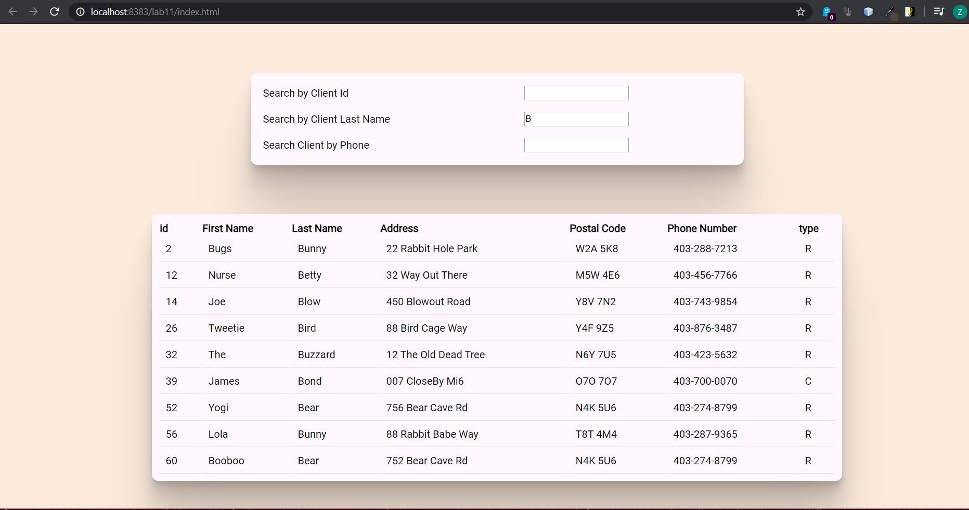Click the site information icon in address bar
The height and width of the screenshot is (510, 969).
click(x=80, y=11)
